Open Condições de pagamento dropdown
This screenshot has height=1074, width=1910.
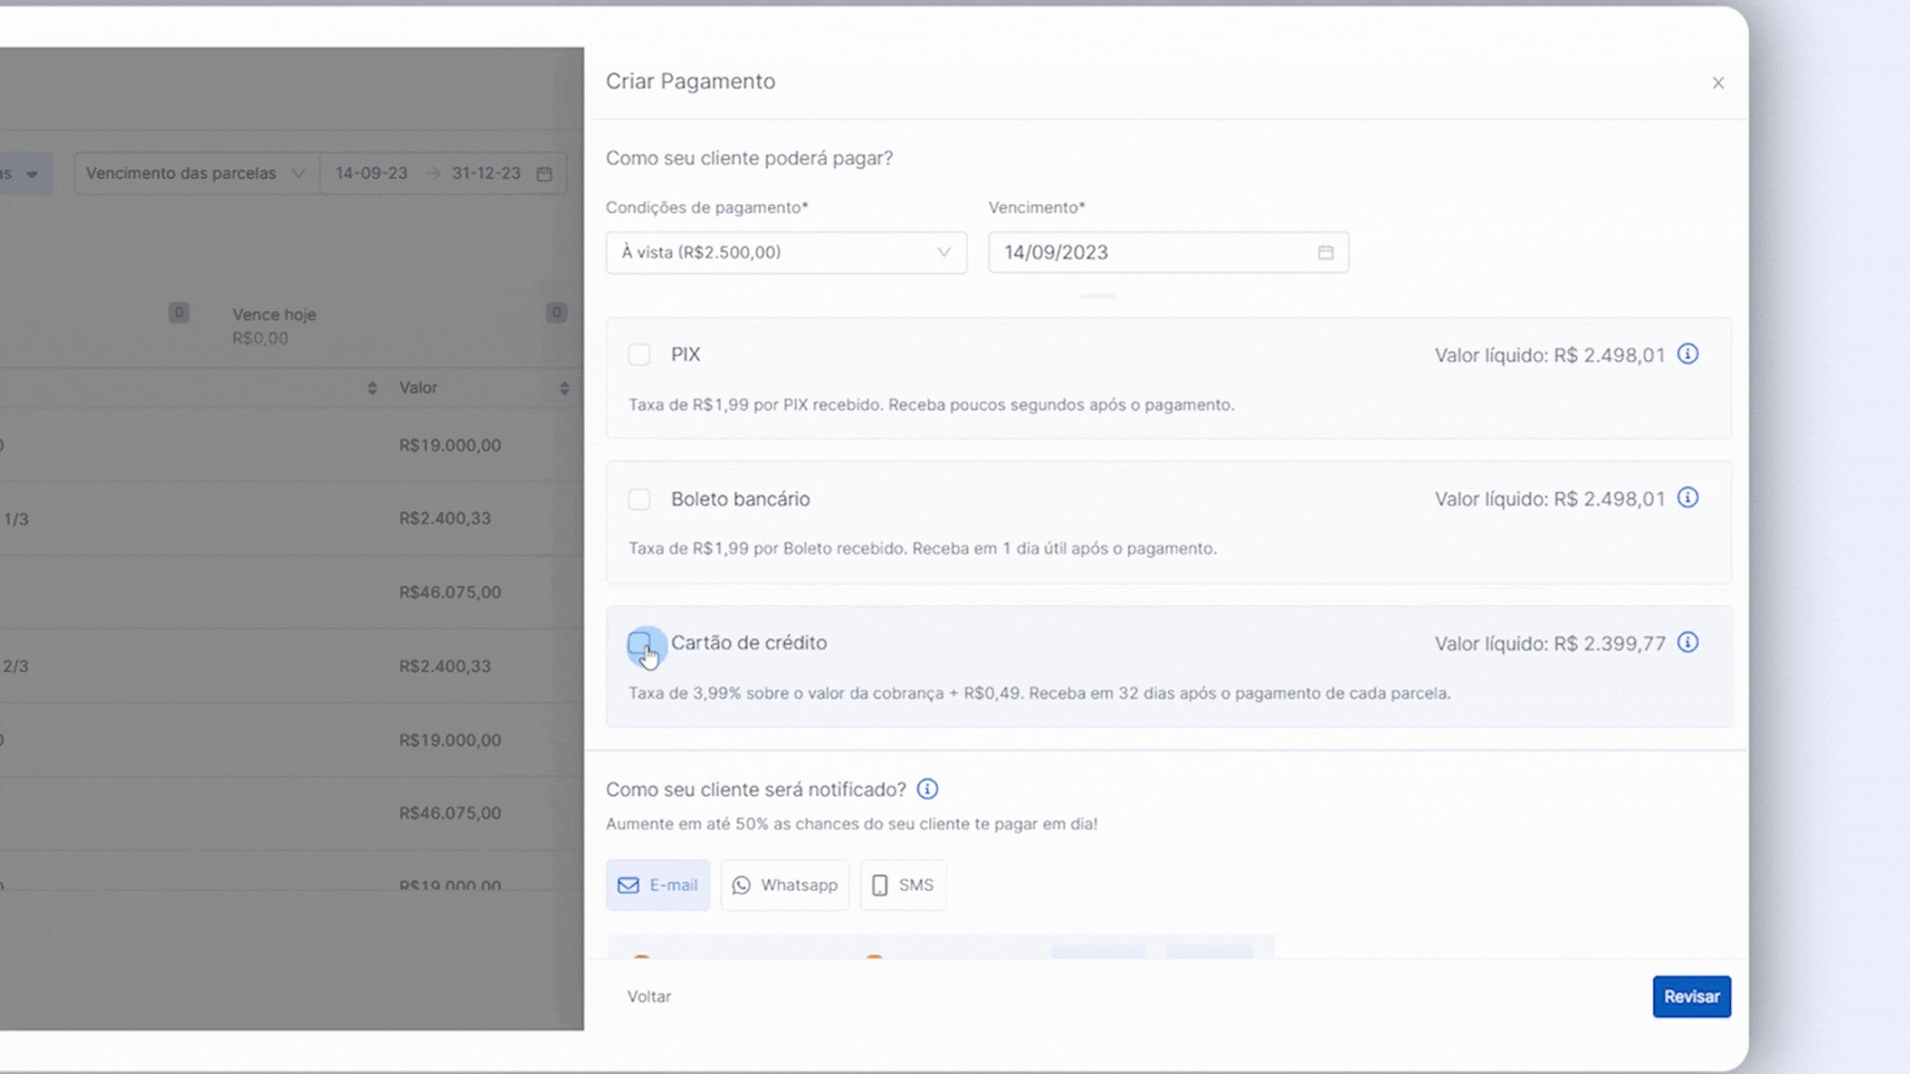pos(785,253)
